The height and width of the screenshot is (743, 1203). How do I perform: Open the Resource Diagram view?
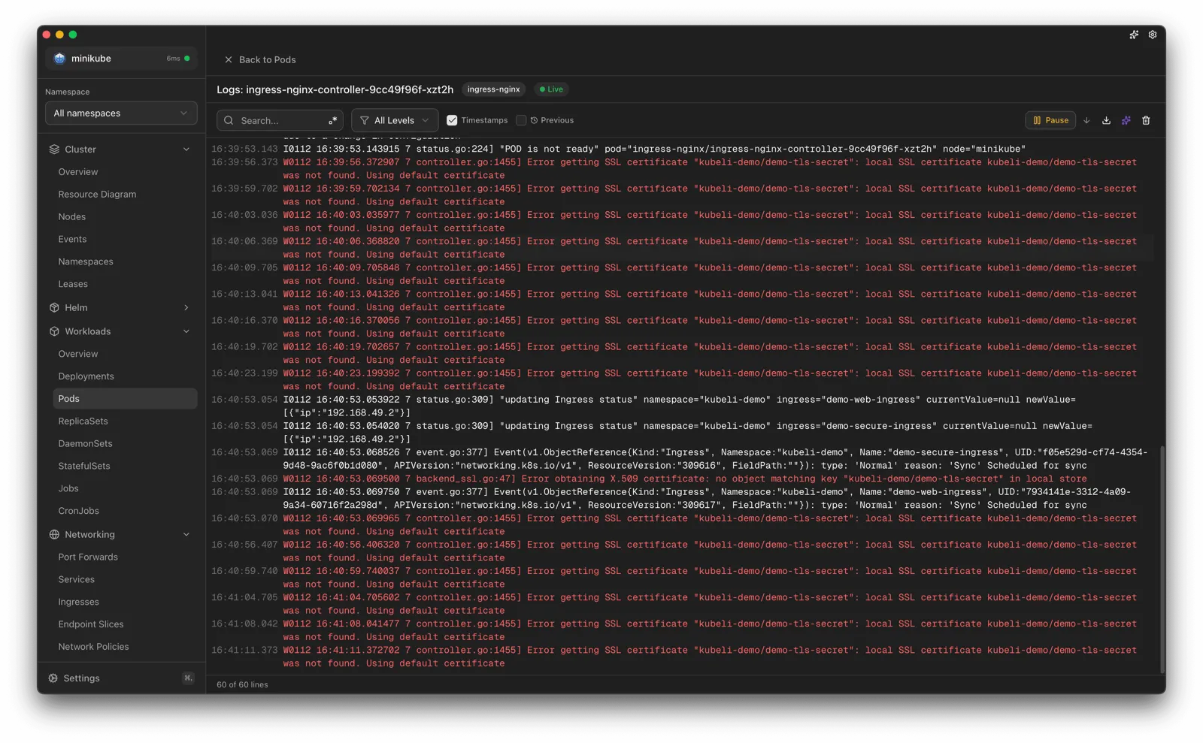(x=97, y=194)
